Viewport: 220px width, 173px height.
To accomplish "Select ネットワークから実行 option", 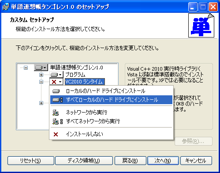I will click(x=111, y=113).
